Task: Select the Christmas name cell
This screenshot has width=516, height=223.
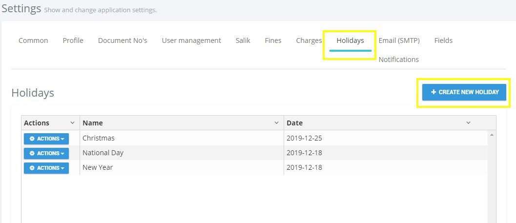Action: coord(182,138)
